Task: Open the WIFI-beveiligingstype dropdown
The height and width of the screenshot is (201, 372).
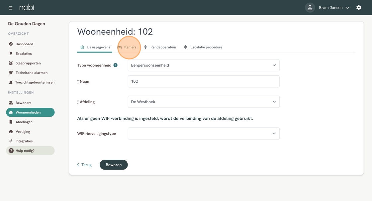Action: 204,134
